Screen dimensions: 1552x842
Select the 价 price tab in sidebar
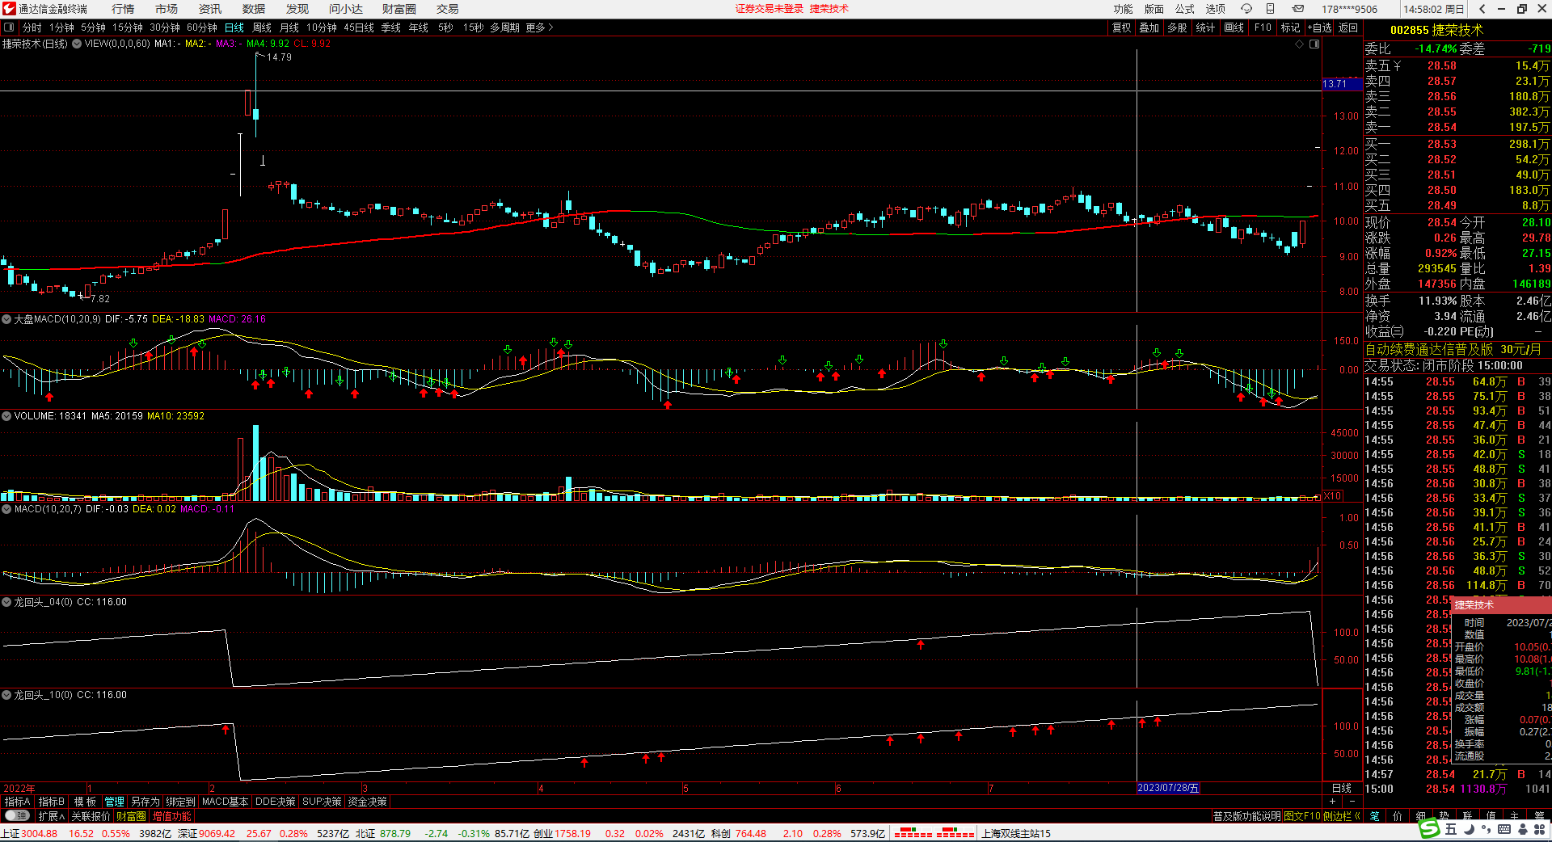pos(1398,816)
